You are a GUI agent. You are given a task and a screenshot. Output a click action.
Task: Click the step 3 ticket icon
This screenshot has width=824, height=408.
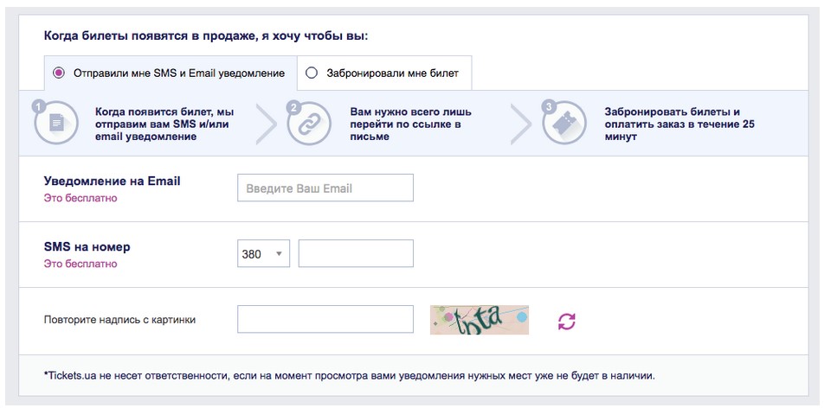click(563, 124)
